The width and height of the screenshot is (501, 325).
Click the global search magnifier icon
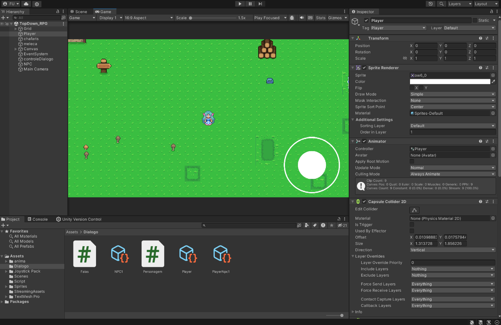[x=441, y=4]
